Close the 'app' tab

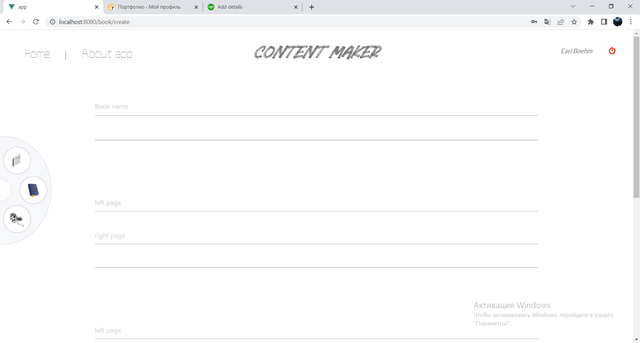pos(97,7)
